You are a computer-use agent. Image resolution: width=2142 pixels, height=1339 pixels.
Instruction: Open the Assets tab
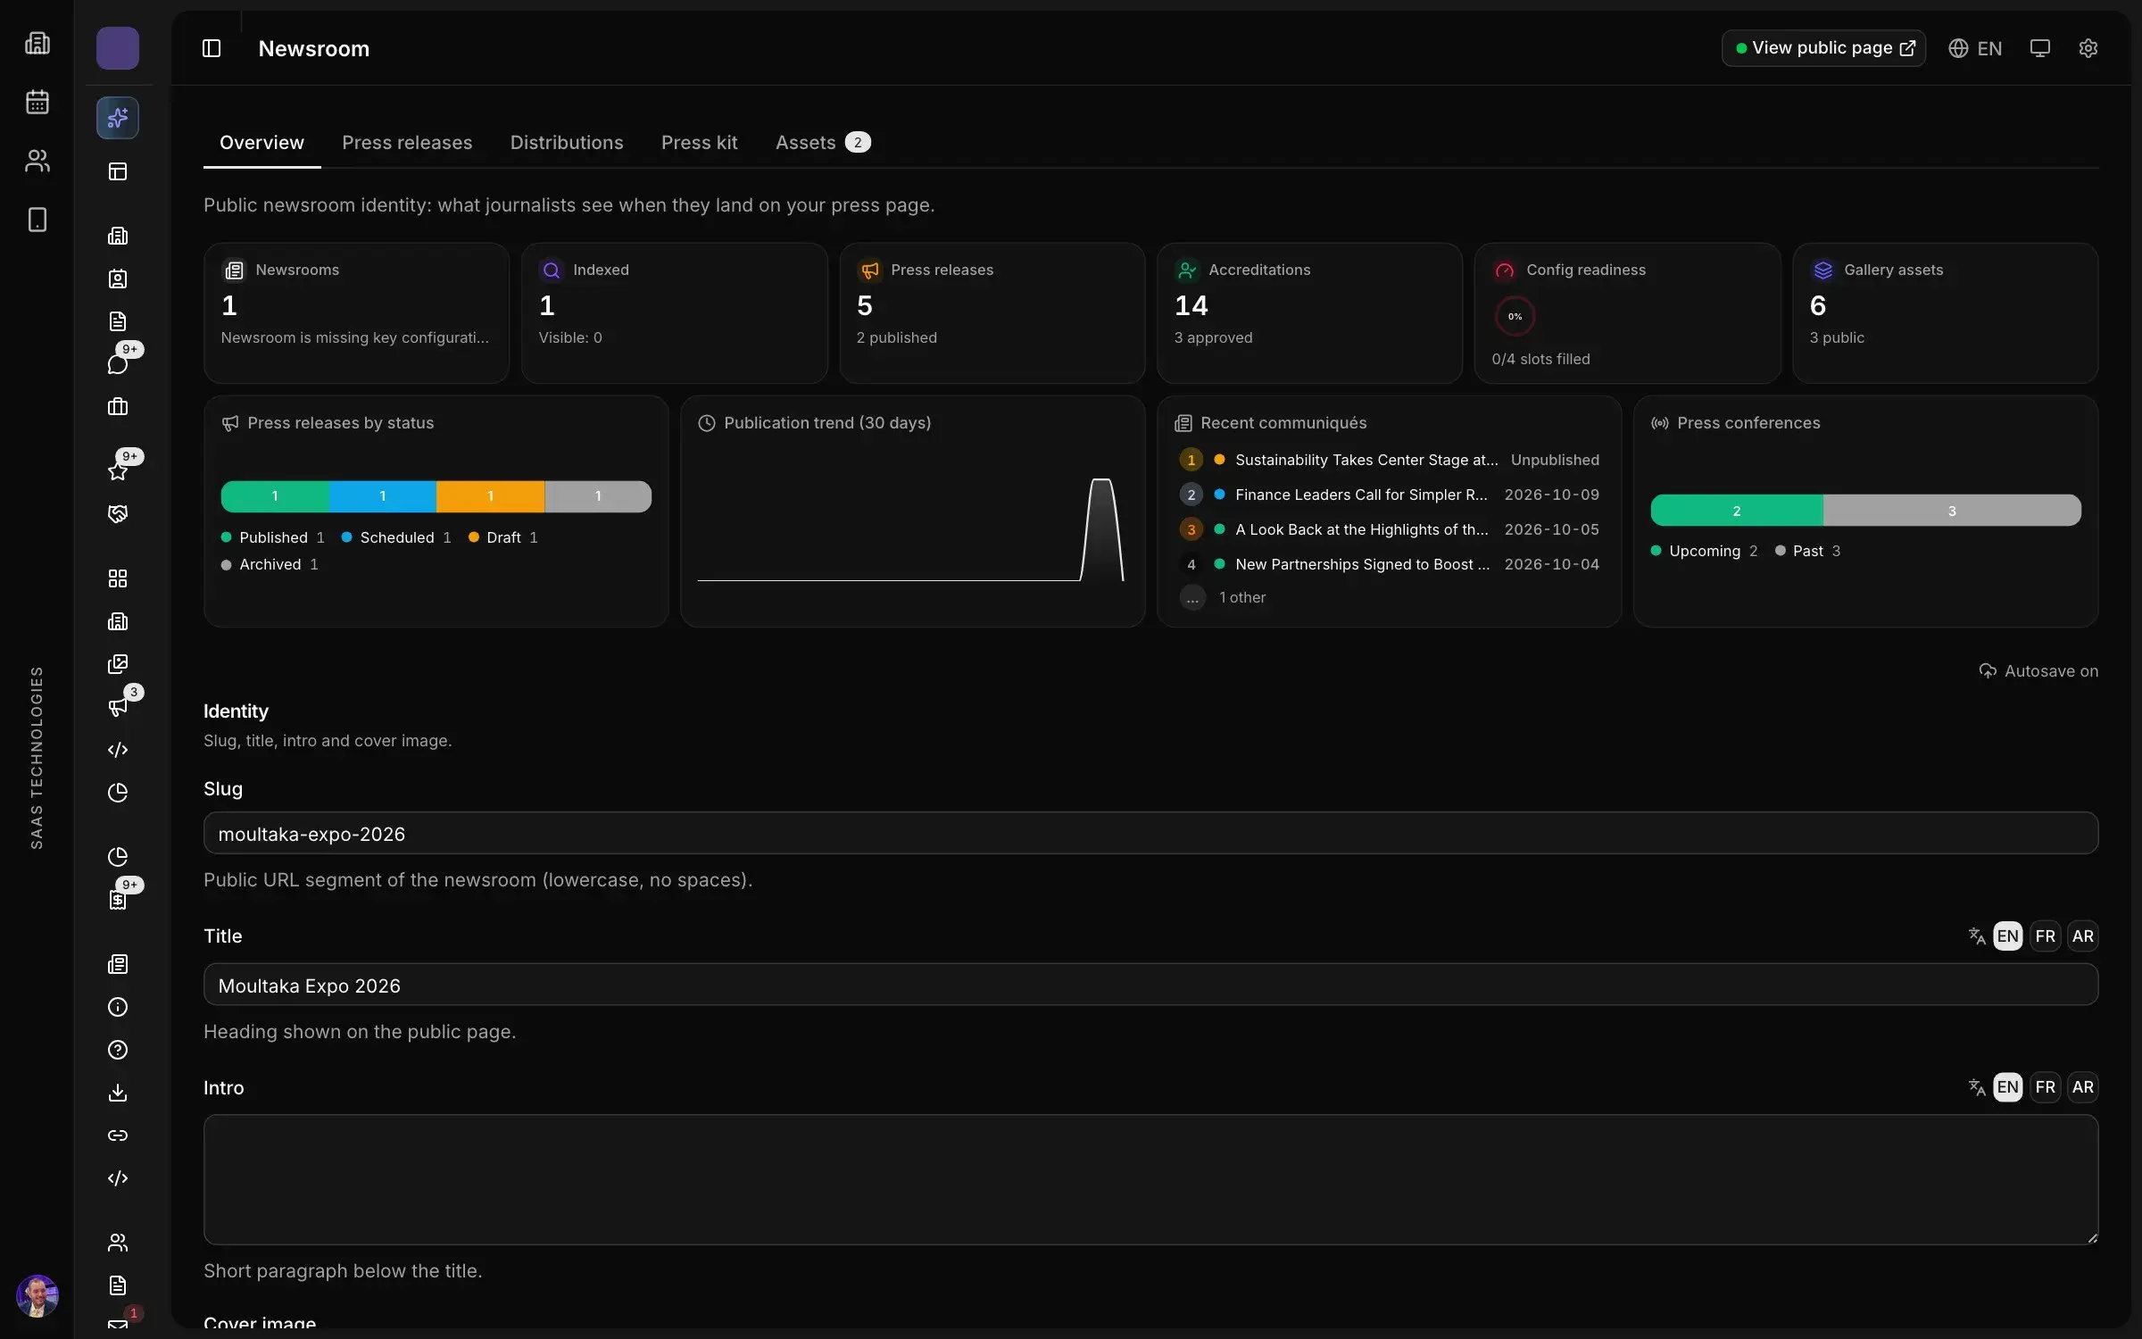[x=822, y=143]
